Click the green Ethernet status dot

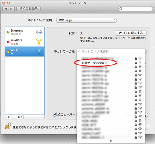pos(8,32)
